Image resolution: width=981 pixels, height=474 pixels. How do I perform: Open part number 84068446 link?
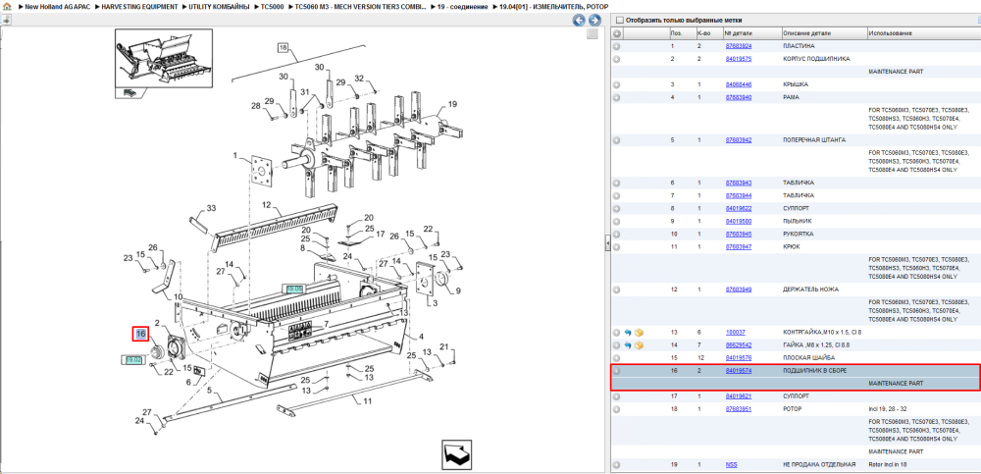(x=739, y=84)
